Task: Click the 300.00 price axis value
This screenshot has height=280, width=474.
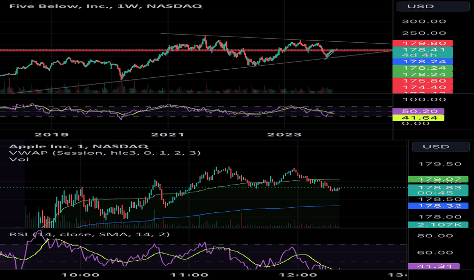Action: pyautogui.click(x=424, y=21)
